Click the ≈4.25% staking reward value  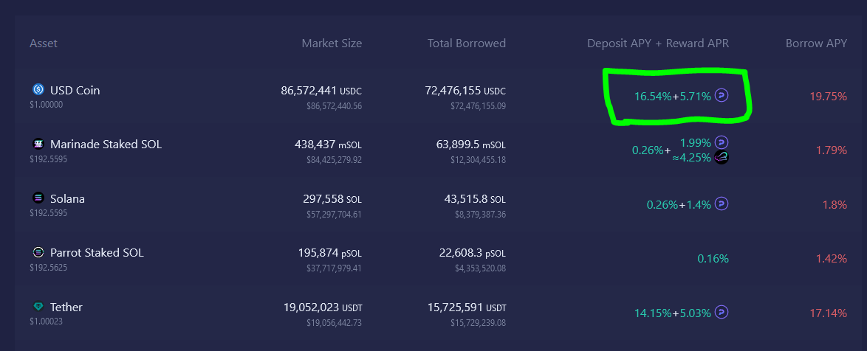click(x=692, y=157)
